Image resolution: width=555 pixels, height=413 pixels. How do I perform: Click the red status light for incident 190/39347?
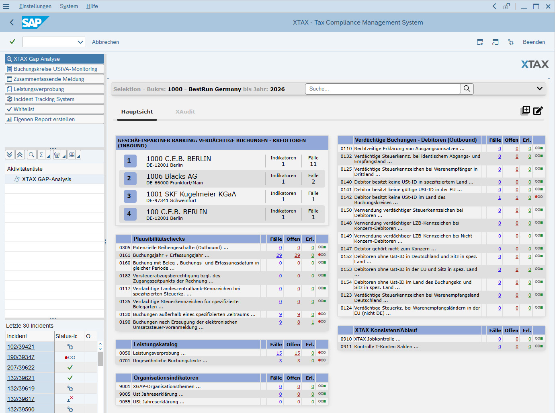70,357
